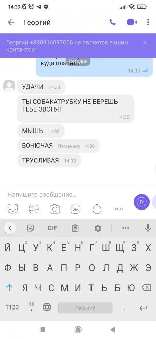Open the gallery image picker icon

(34, 209)
